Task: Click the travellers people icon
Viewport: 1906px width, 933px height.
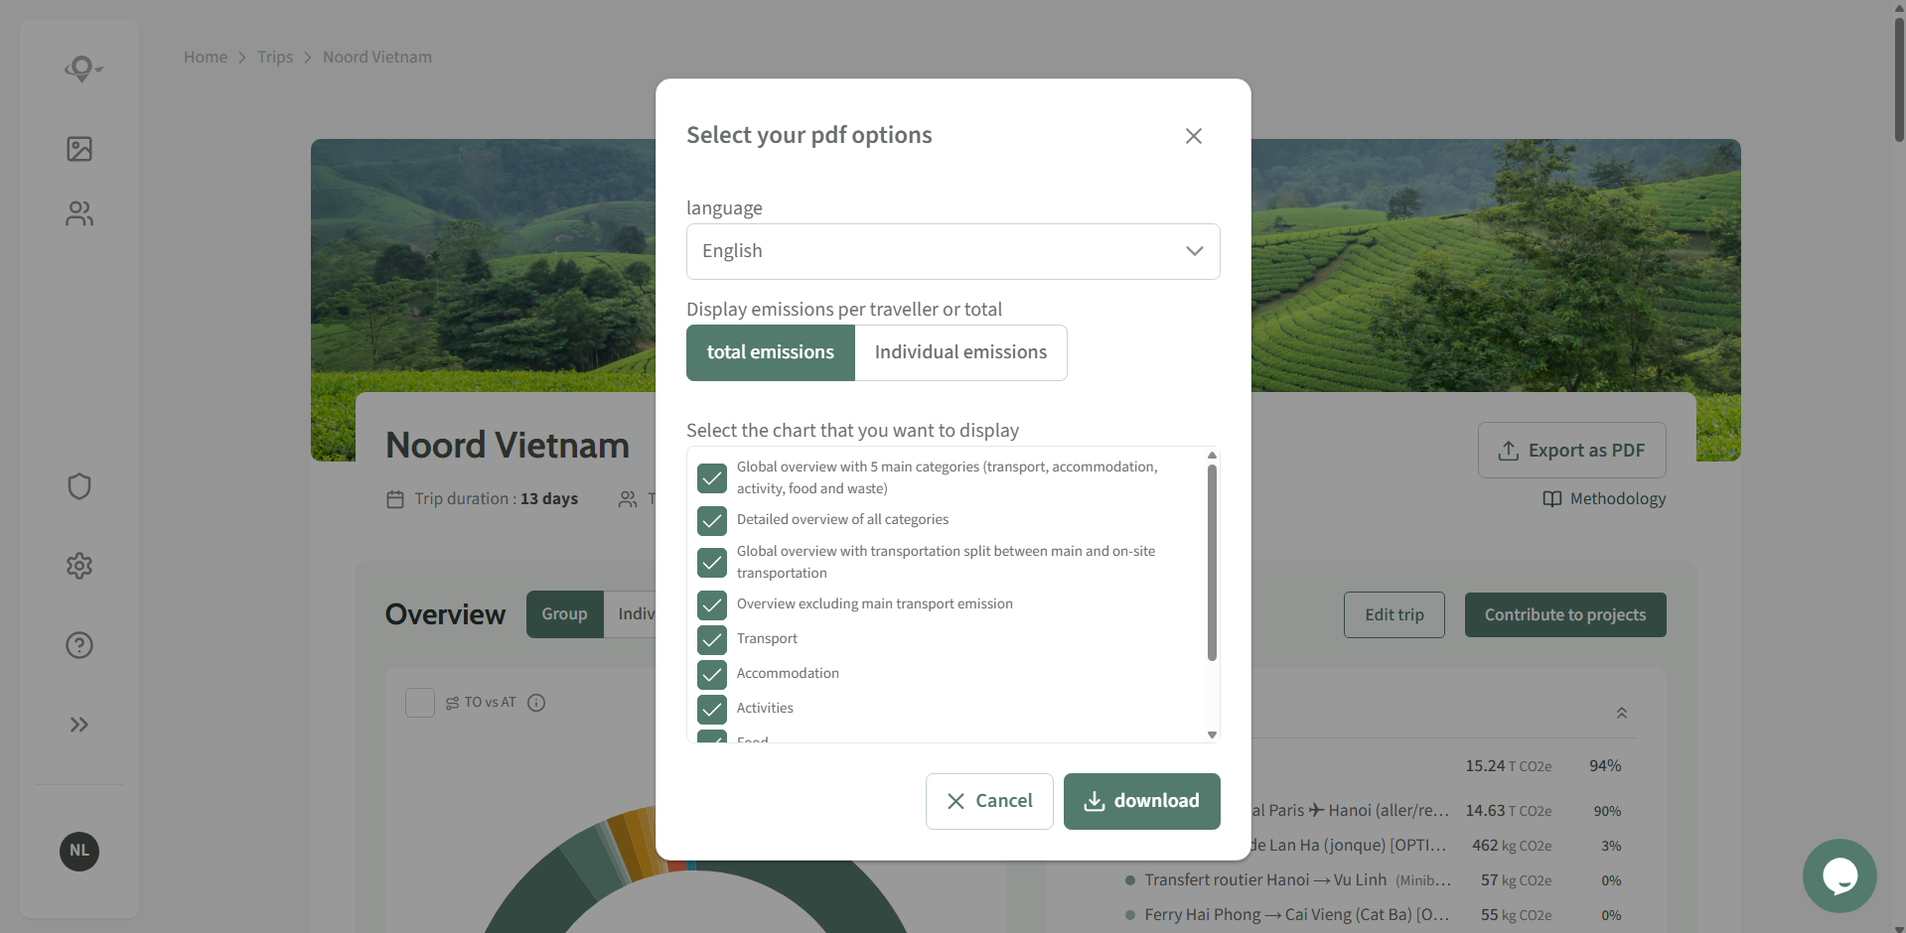Action: point(628,499)
